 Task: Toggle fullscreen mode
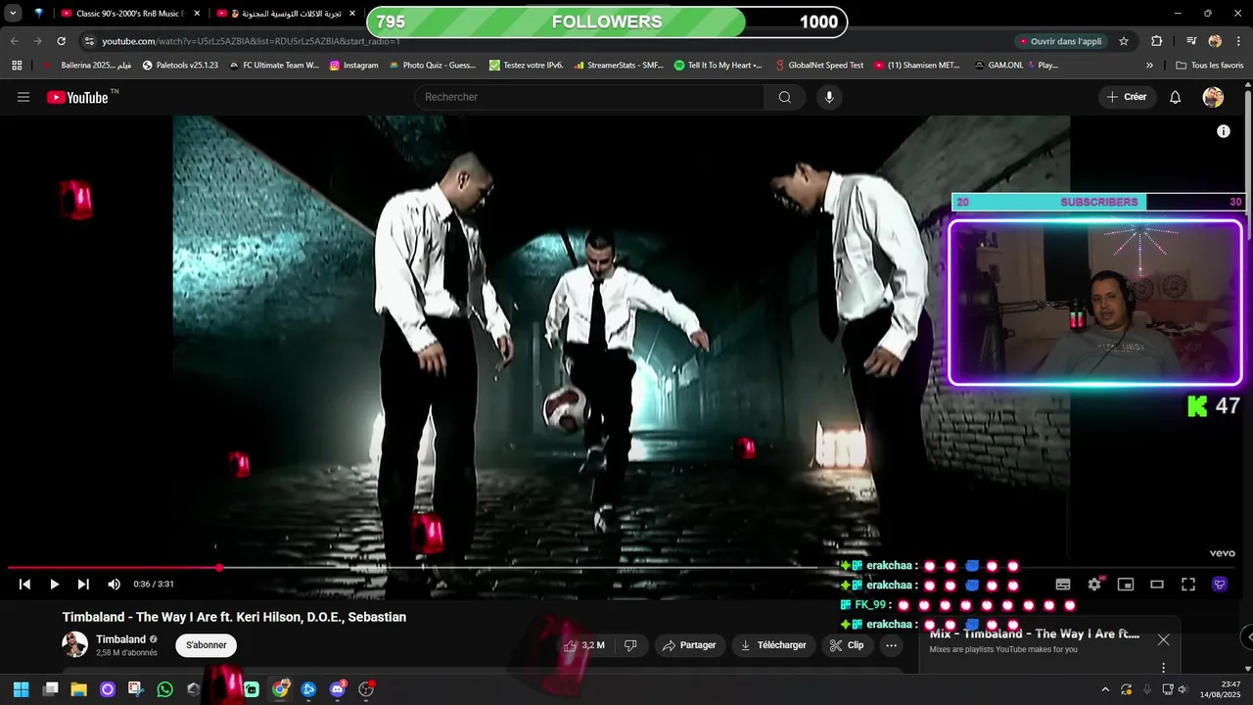pyautogui.click(x=1188, y=585)
